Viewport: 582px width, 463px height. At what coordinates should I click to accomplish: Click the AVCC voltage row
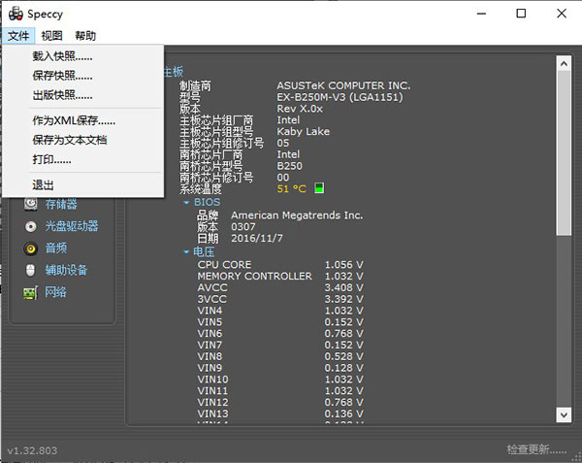(x=280, y=287)
